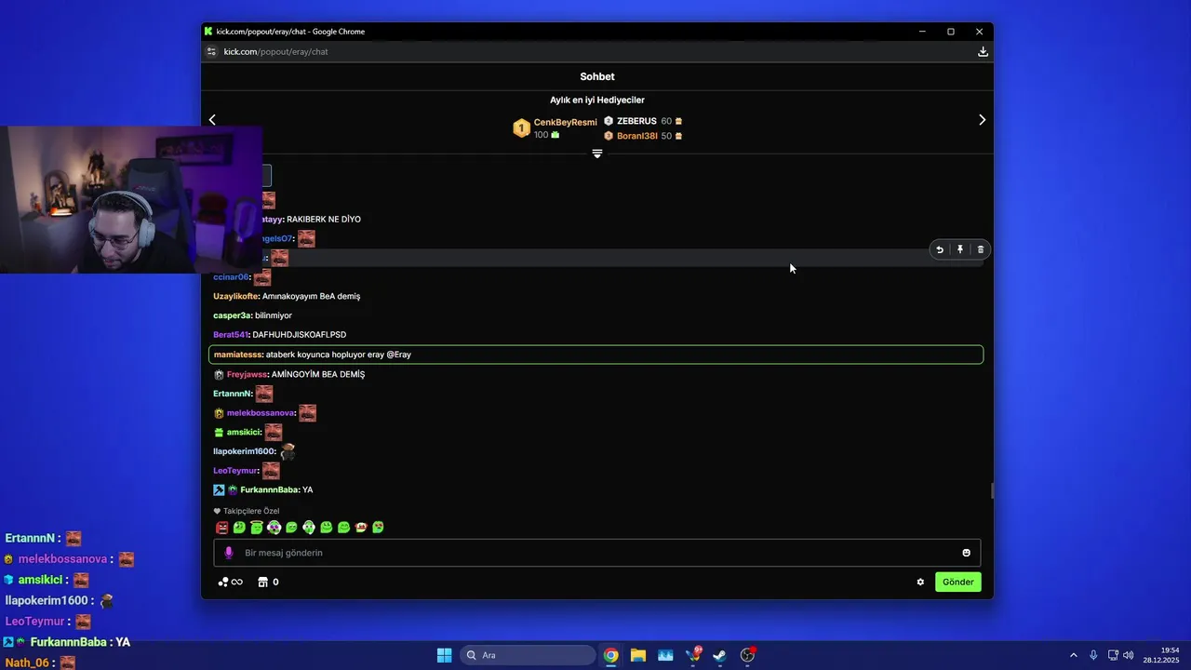1191x670 pixels.
Task: Open the volume control in system tray
Action: [x=1129, y=655]
